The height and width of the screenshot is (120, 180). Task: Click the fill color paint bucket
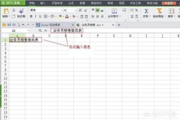tap(60, 16)
